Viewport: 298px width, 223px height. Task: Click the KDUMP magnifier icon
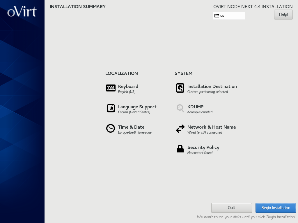[180, 108]
